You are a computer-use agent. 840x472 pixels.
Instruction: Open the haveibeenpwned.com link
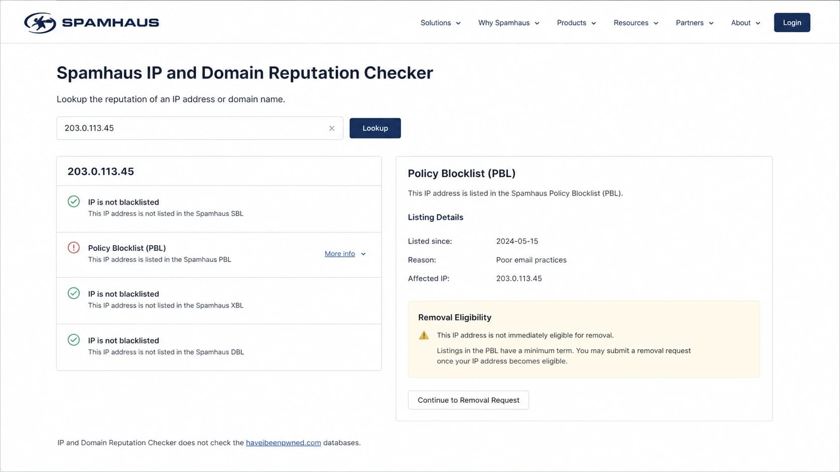(283, 443)
